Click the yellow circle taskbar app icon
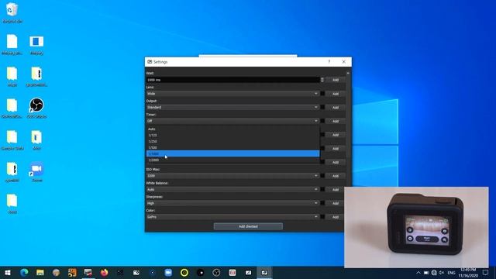 pos(184,272)
